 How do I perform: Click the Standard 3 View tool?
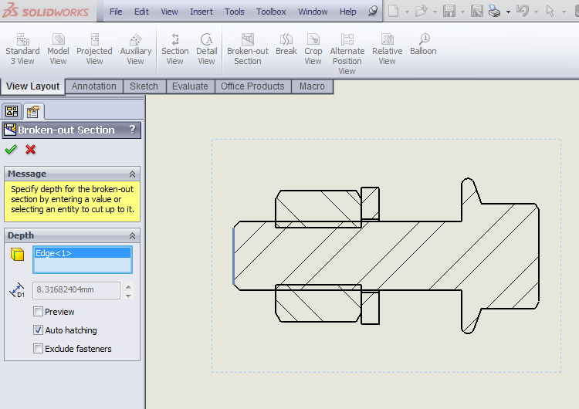[x=22, y=49]
